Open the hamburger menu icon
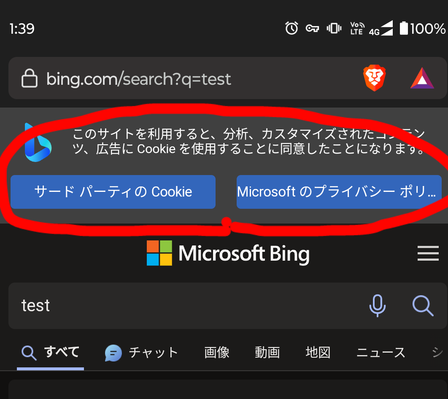448x399 pixels. pyautogui.click(x=428, y=253)
